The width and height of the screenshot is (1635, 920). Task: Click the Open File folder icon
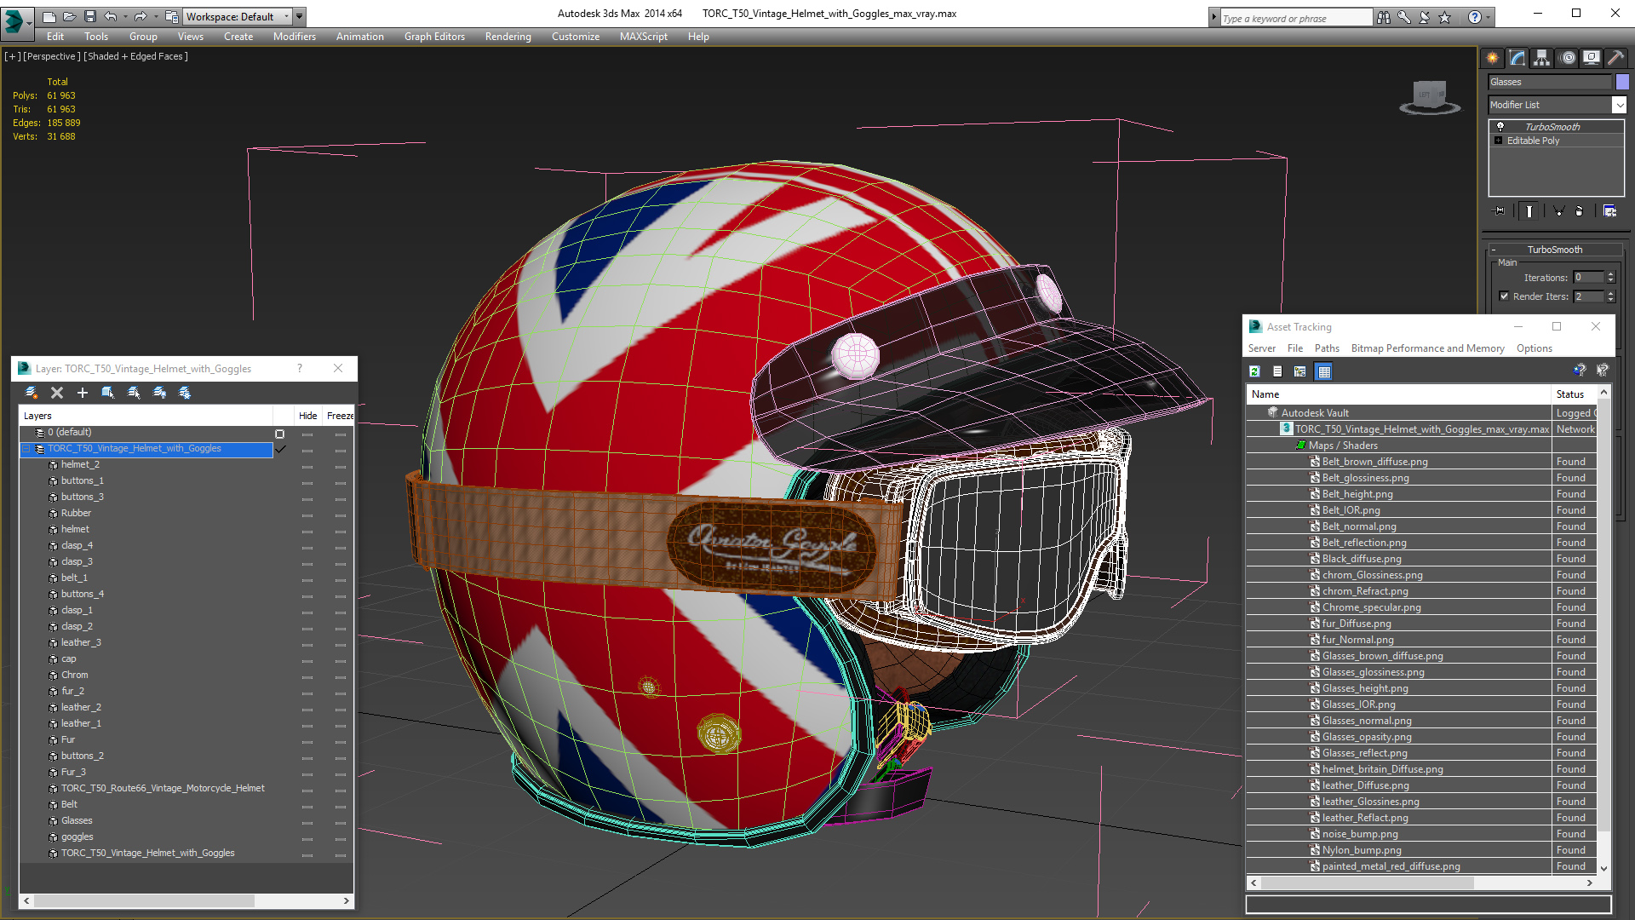69,16
